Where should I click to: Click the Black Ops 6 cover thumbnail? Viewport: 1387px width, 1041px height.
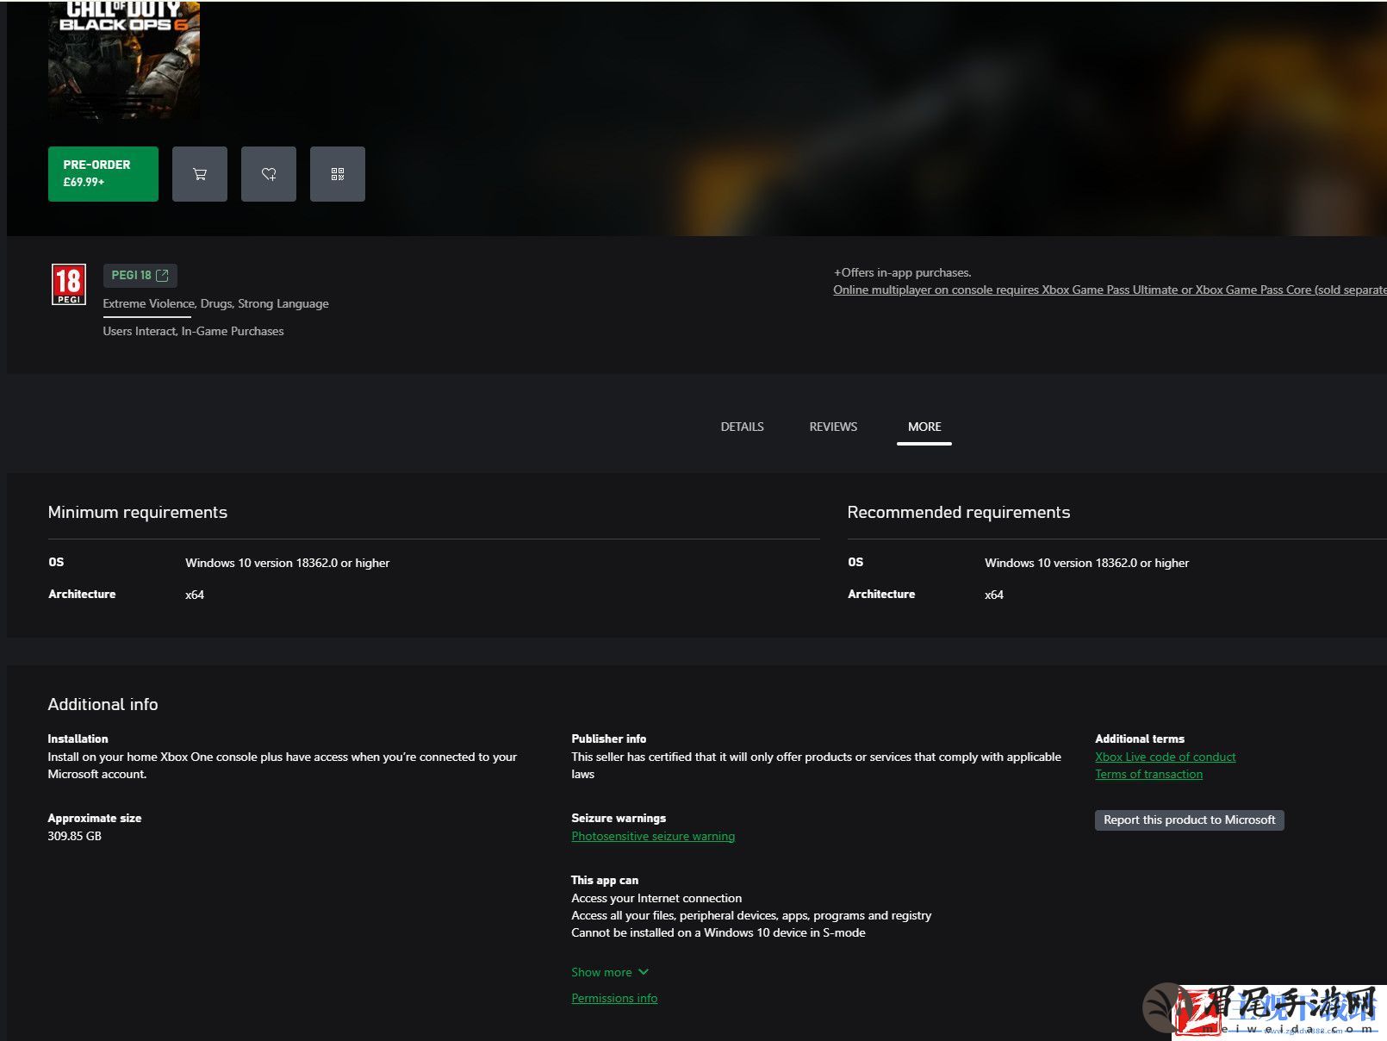coord(124,59)
